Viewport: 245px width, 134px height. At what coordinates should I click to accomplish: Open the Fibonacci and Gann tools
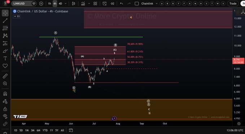pyautogui.click(x=5, y=28)
